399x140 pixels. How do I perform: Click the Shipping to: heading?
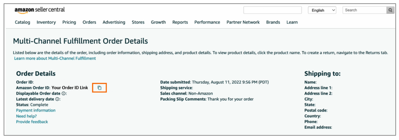coord(323,74)
